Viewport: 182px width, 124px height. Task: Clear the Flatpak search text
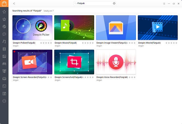pos(114,3)
